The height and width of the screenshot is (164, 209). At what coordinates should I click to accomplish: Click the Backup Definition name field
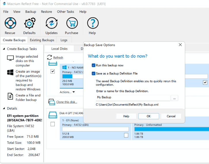click(x=133, y=98)
